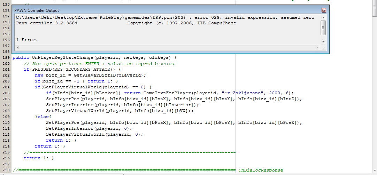
Task: Grab the compiler output resize grip
Action: click(x=323, y=47)
